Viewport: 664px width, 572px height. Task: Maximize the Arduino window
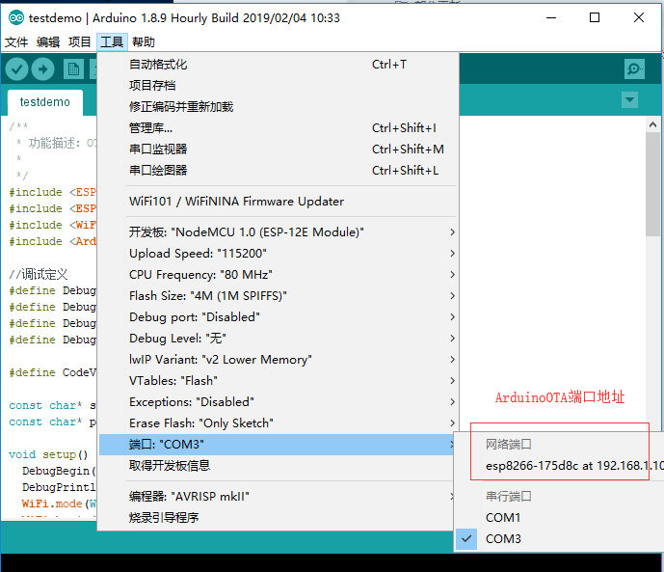click(595, 17)
